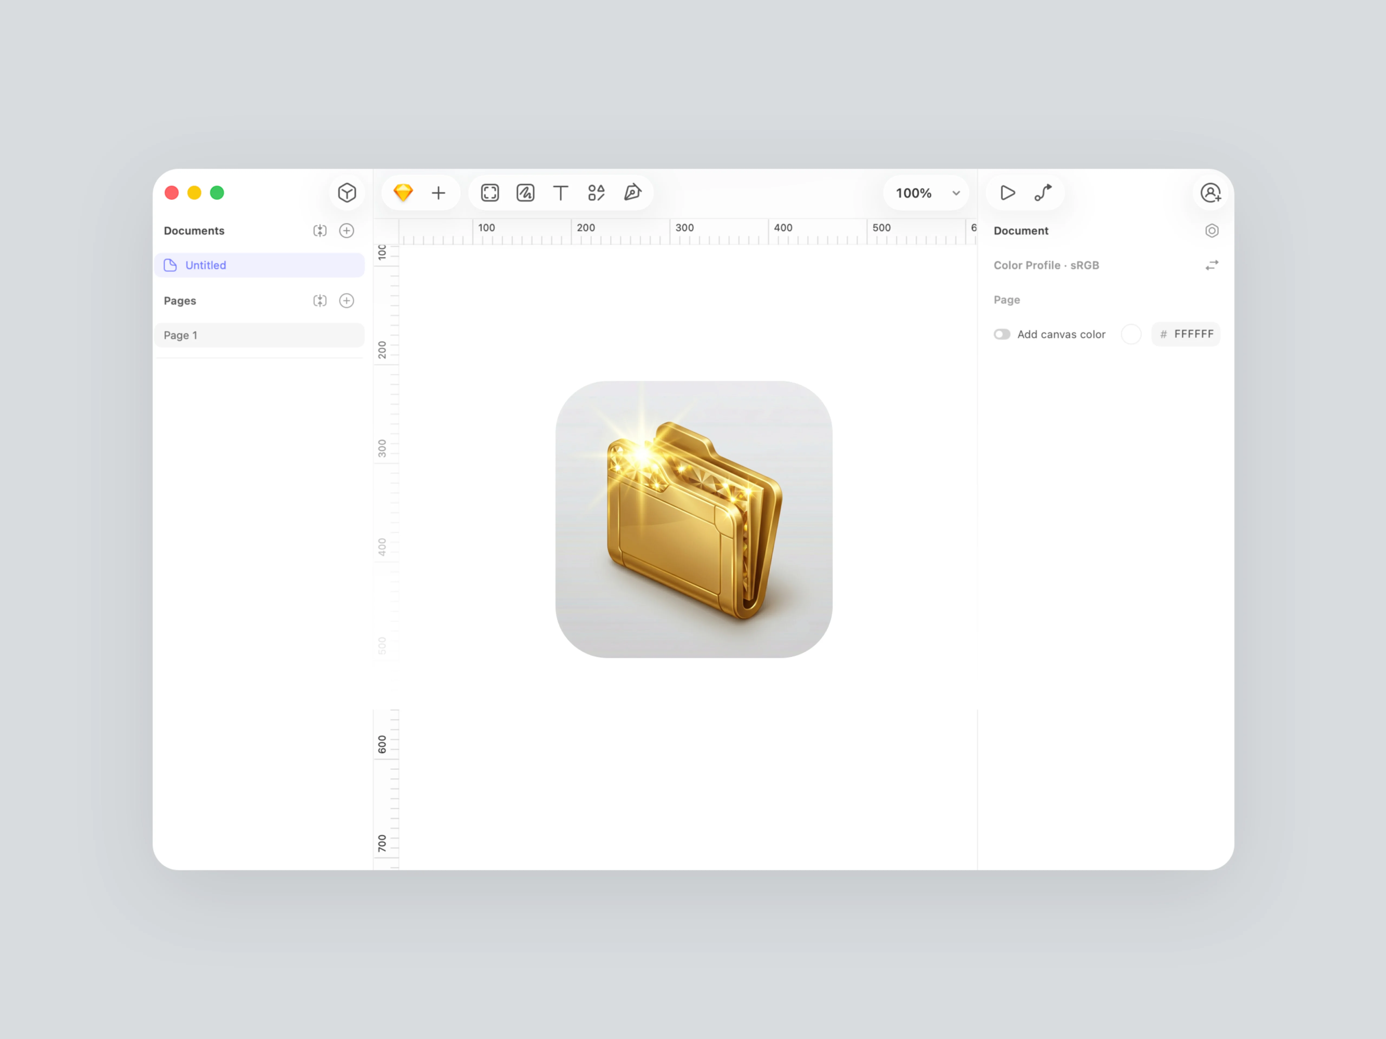Select the Artboard frame tool
Screen dimensions: 1386x1039
click(x=490, y=192)
